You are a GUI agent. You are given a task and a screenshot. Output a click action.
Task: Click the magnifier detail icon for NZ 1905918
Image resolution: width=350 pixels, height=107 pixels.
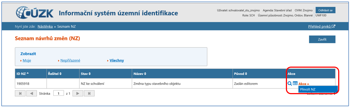click(290, 84)
